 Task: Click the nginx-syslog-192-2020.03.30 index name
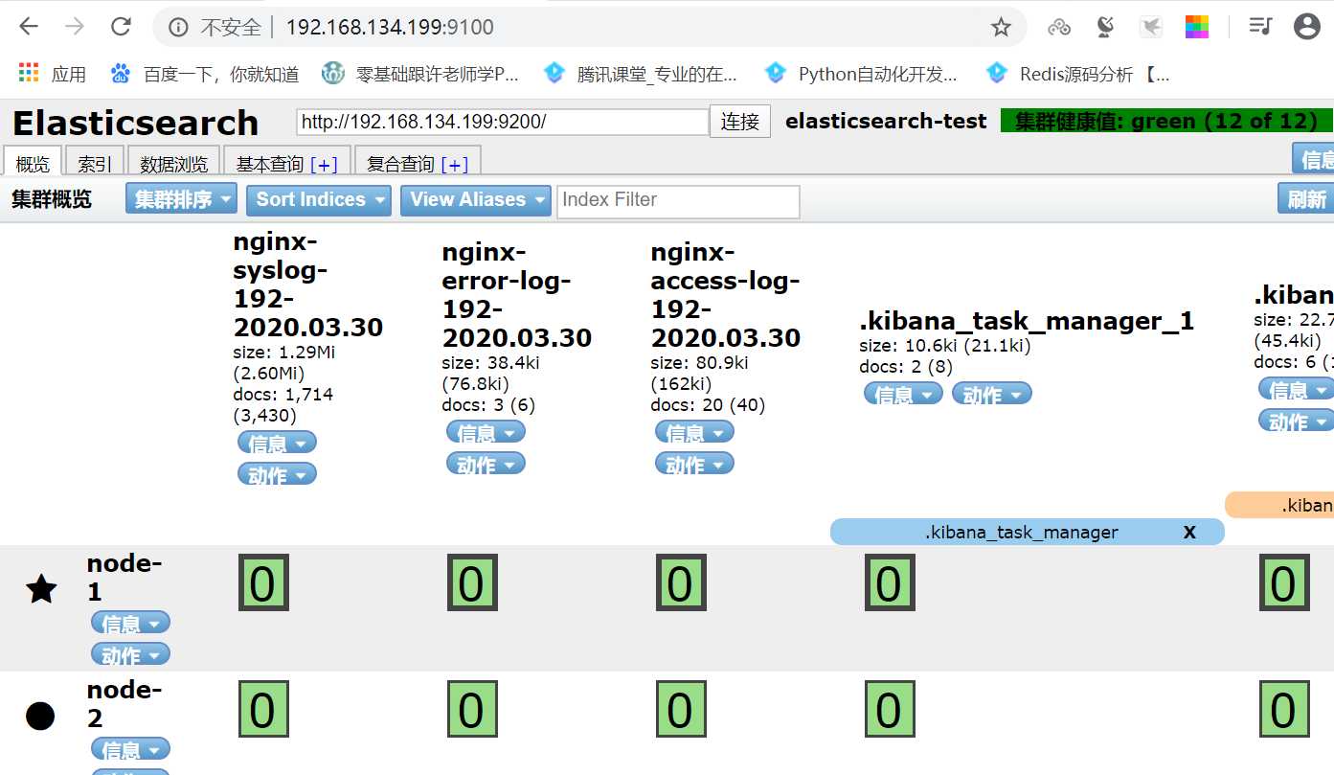(x=307, y=285)
